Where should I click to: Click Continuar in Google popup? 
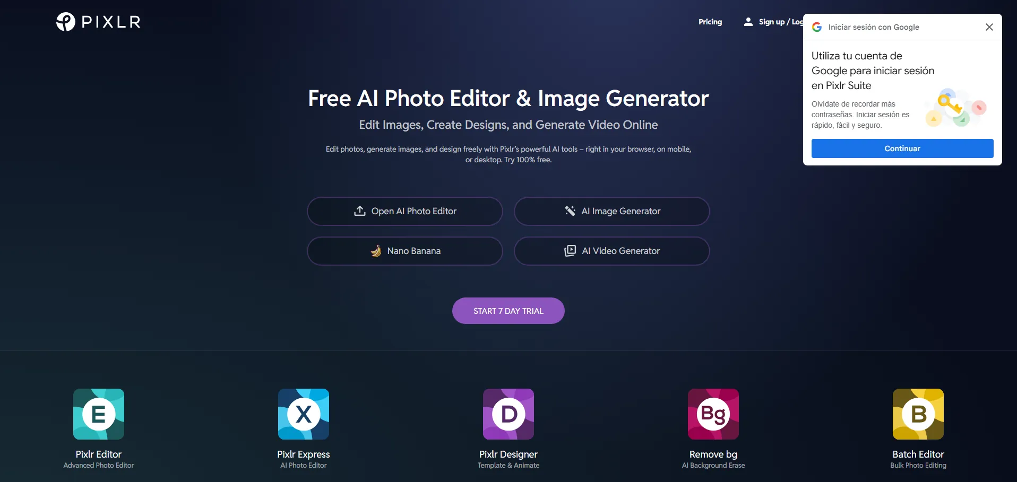tap(902, 148)
